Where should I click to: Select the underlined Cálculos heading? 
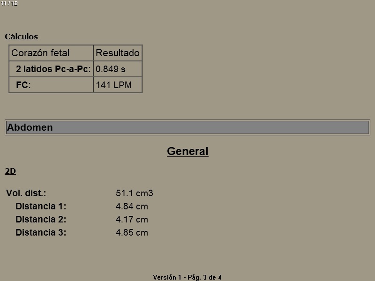point(21,37)
